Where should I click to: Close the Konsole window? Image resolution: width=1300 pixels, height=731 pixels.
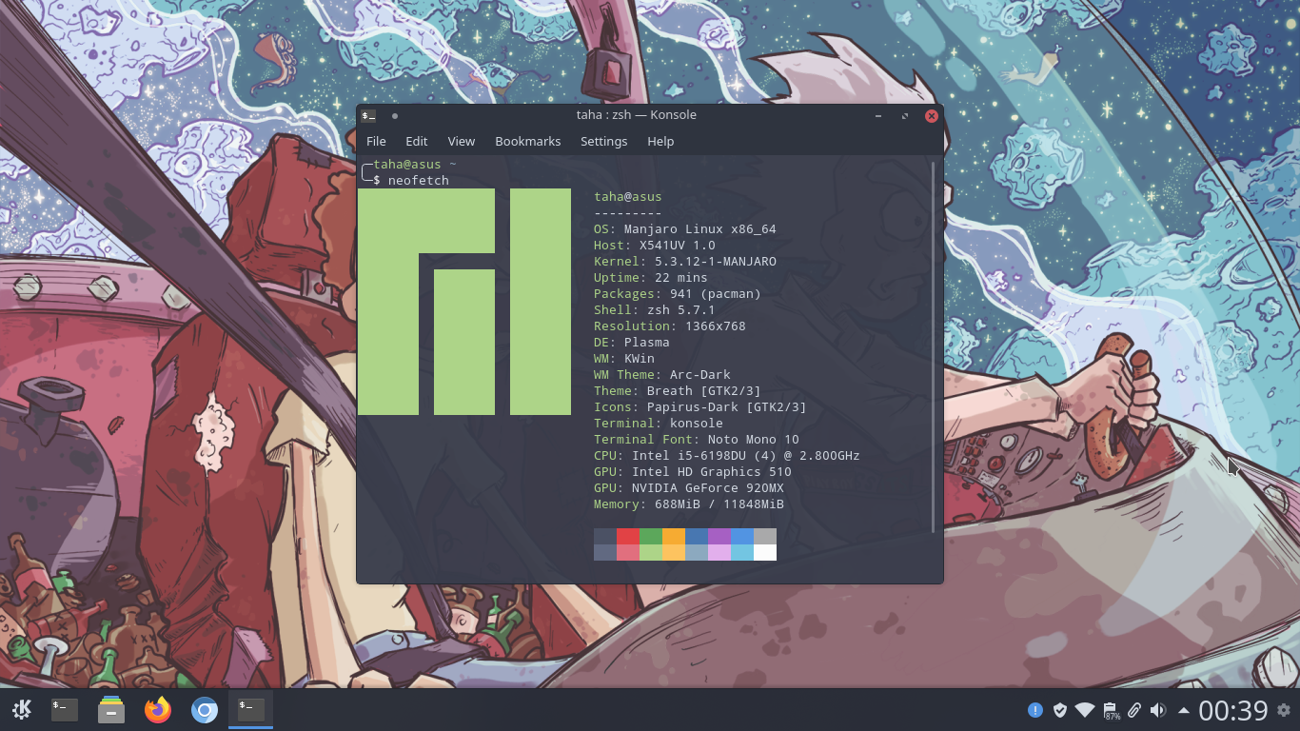(932, 115)
